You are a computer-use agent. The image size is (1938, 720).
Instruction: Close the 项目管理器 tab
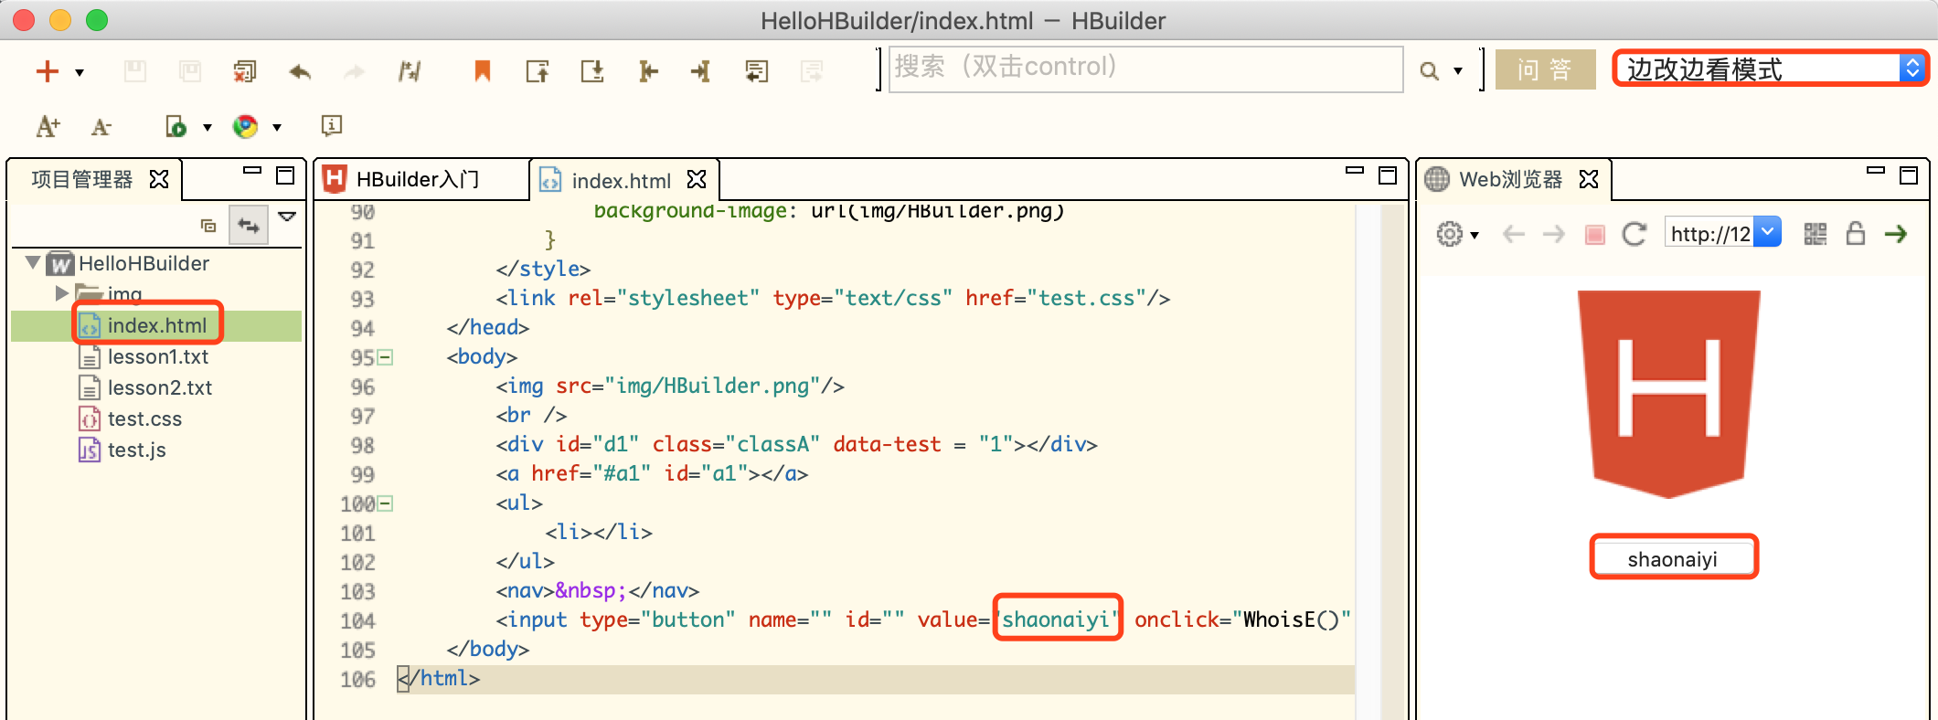point(159,179)
